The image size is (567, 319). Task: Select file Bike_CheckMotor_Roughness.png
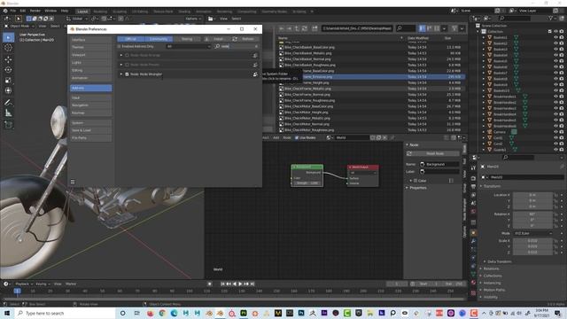click(309, 130)
